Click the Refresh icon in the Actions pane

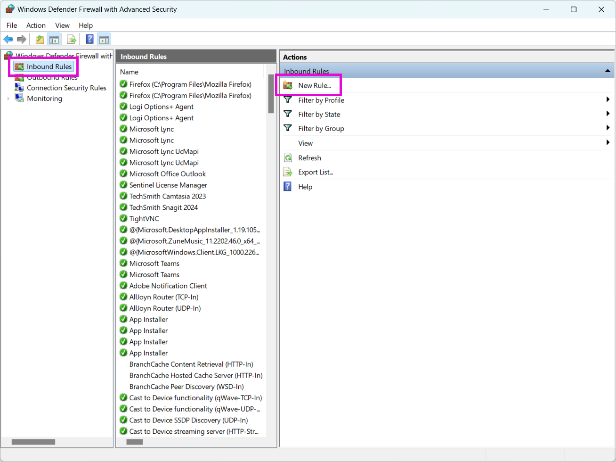coord(288,157)
